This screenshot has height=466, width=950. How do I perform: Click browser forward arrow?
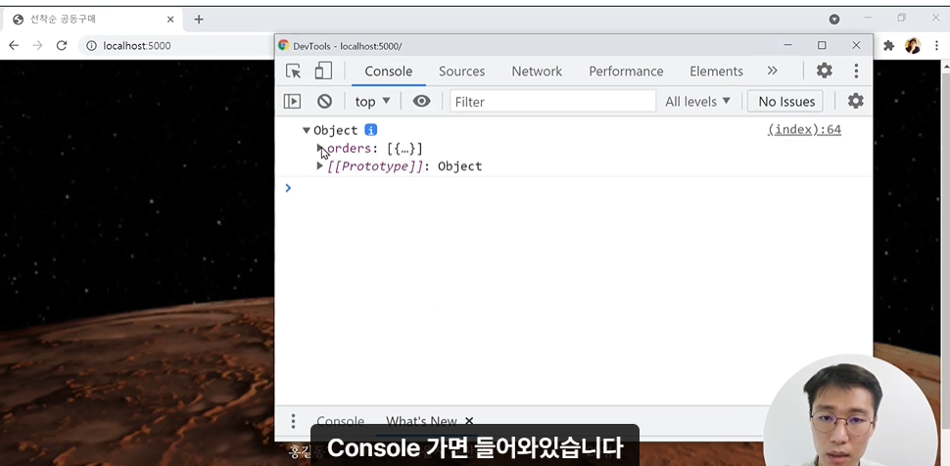click(37, 45)
